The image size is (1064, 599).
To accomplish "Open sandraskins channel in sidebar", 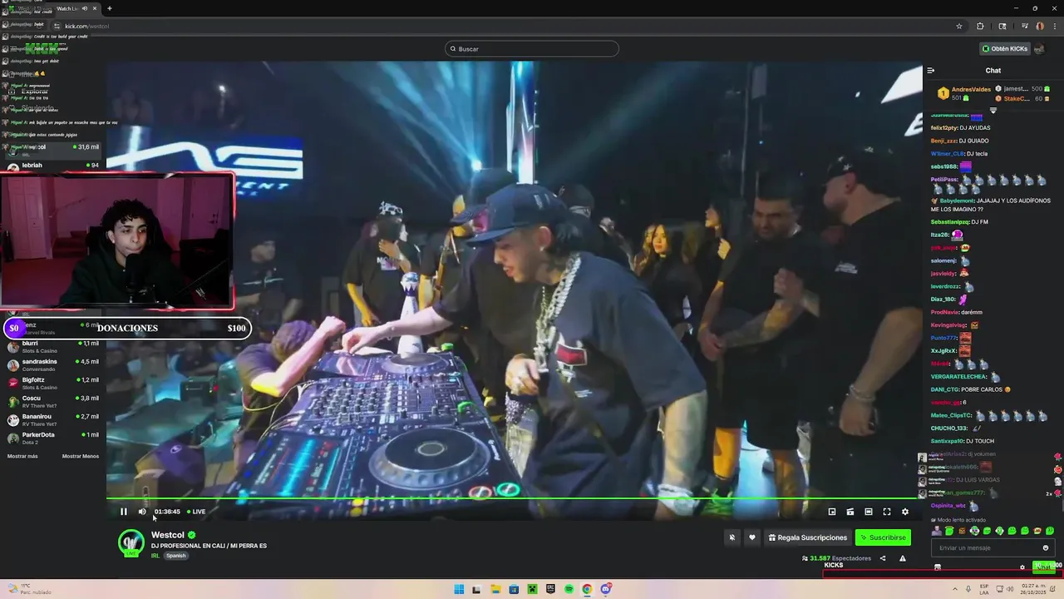I will point(52,364).
